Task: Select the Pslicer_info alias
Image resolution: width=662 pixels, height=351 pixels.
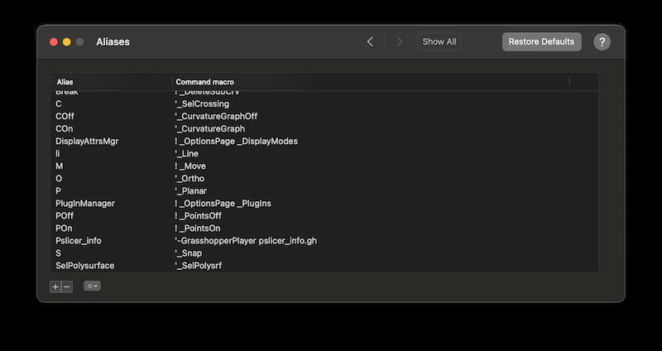Action: point(79,241)
